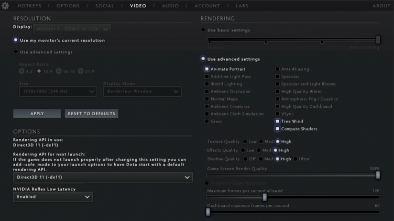Open the NVIDIA Reflex Low Latency dropdown
The width and height of the screenshot is (394, 221).
click(x=52, y=197)
